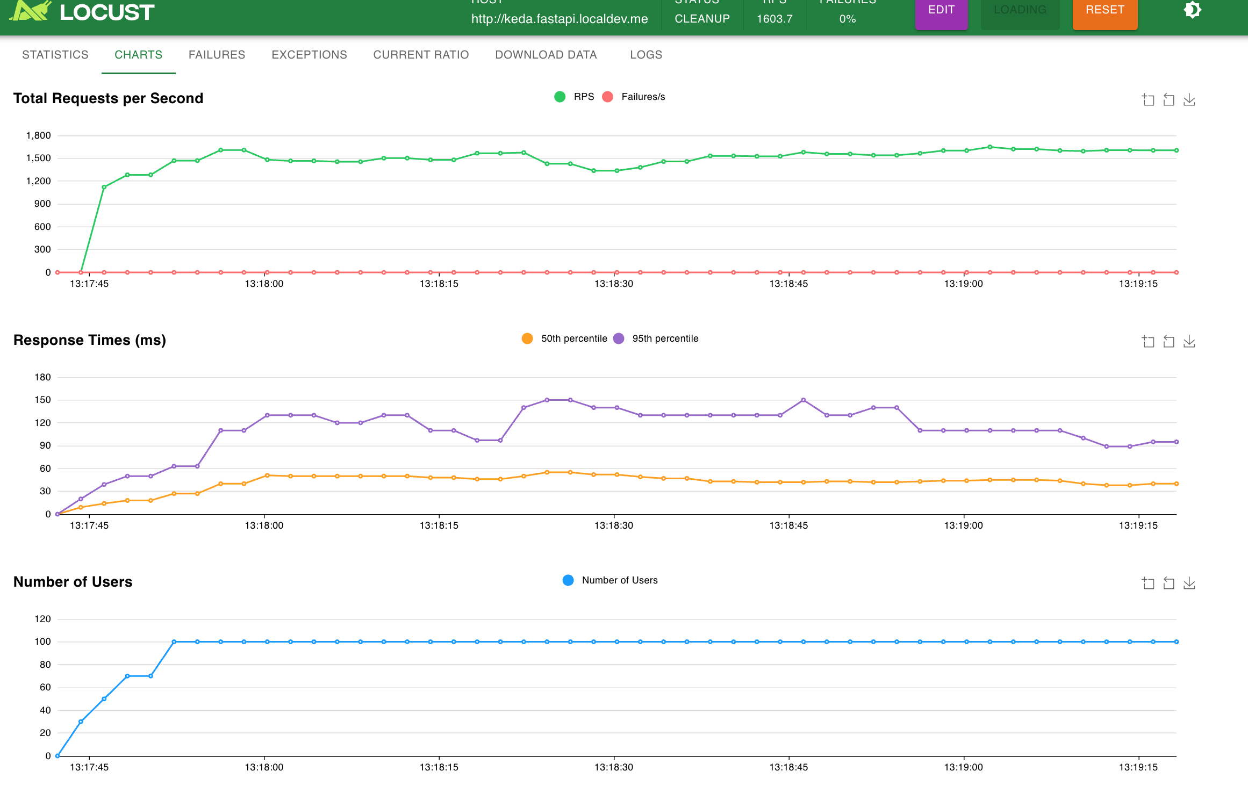The image size is (1248, 793).
Task: Click the Total Requests per Second heading
Action: (x=108, y=98)
